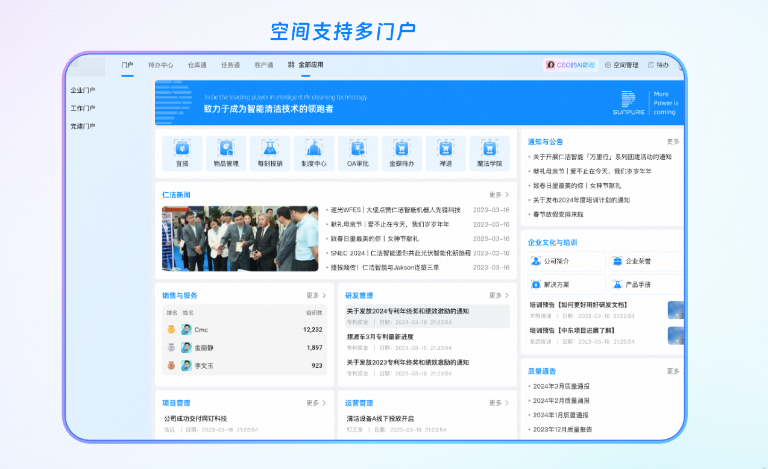This screenshot has height=469, width=768.
Task: Open the news item SNEC 2024 仁洁智能邀你共赴
Action: pos(401,253)
